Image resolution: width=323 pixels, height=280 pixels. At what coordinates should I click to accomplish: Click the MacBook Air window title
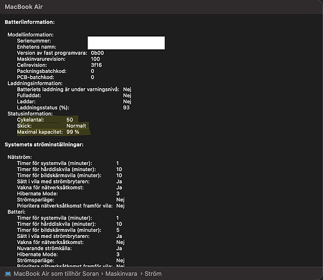tap(24, 7)
